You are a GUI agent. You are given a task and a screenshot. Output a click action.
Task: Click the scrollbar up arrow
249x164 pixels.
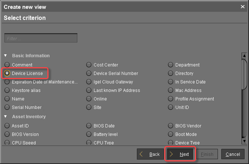click(x=244, y=55)
